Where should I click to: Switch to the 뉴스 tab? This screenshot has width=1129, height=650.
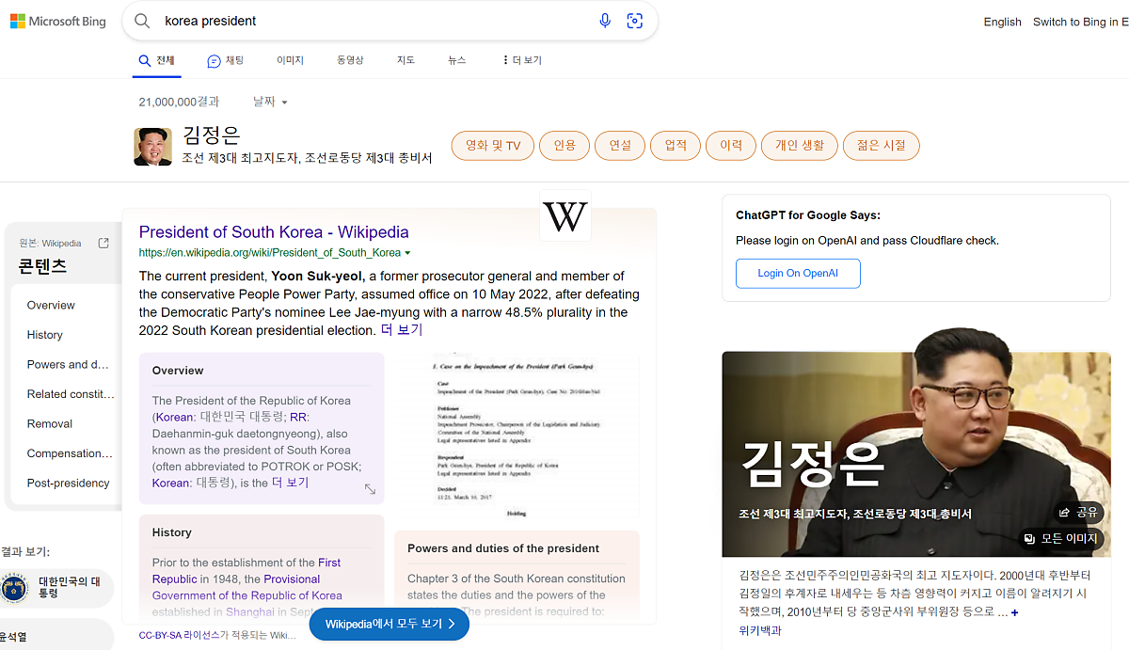[457, 60]
